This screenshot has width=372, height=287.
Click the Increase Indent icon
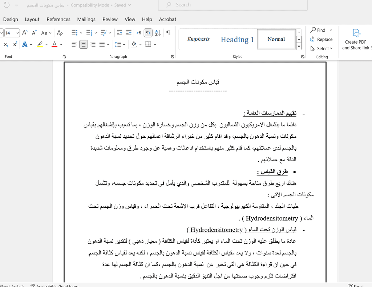point(129,33)
